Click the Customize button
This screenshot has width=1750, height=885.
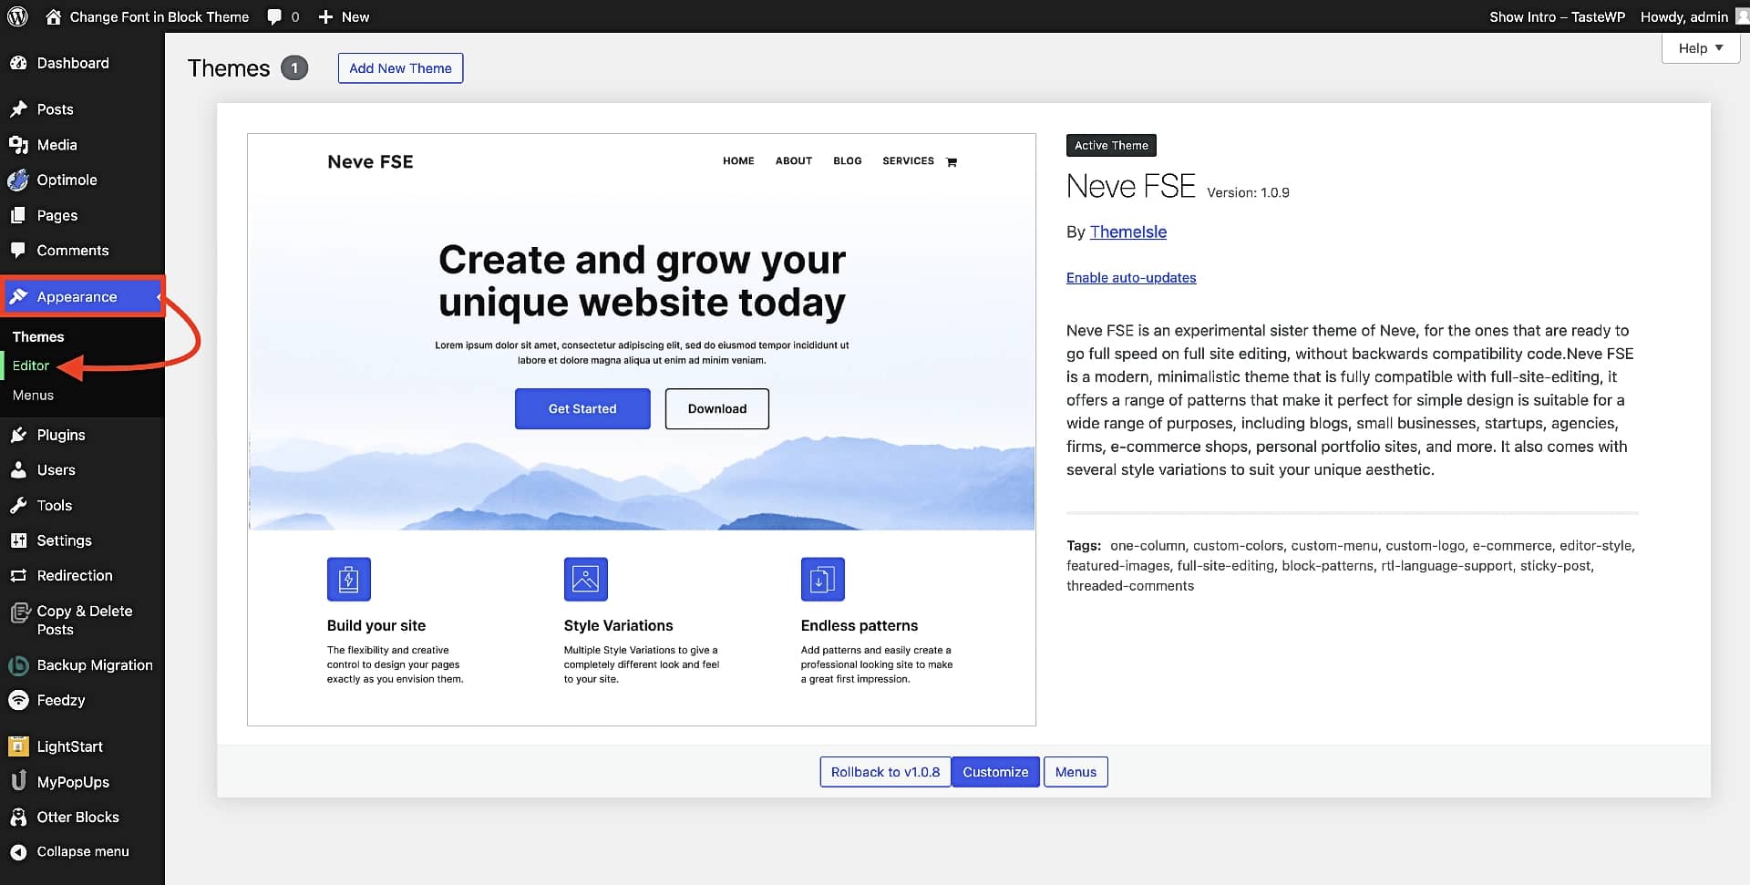tap(995, 772)
